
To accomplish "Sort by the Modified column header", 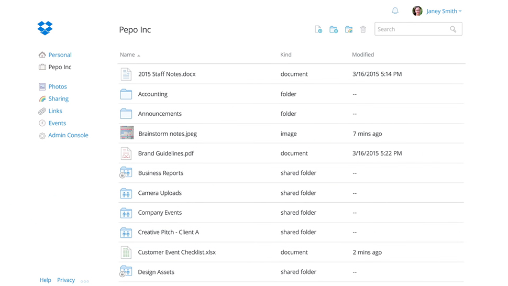I will (x=363, y=55).
